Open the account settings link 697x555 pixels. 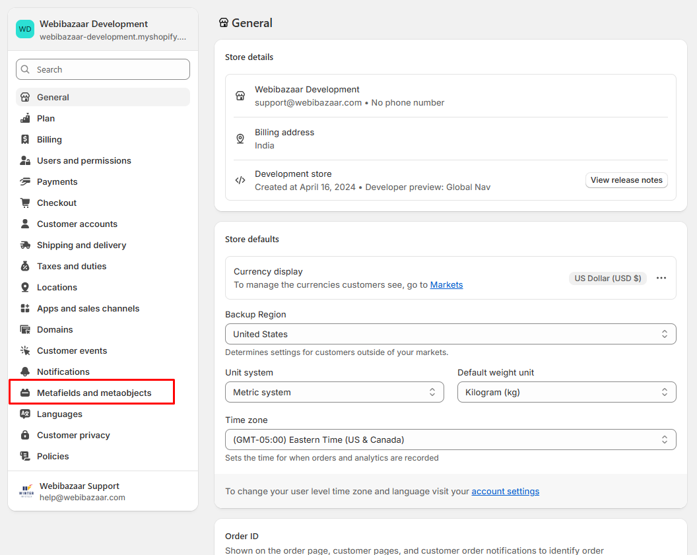(505, 491)
